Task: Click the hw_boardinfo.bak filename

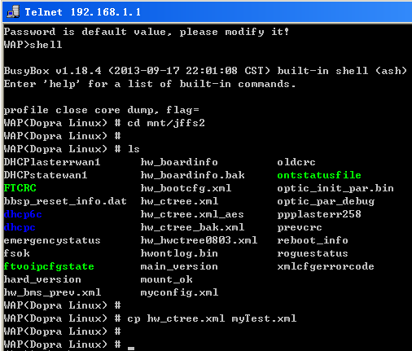Action: pyautogui.click(x=192, y=175)
